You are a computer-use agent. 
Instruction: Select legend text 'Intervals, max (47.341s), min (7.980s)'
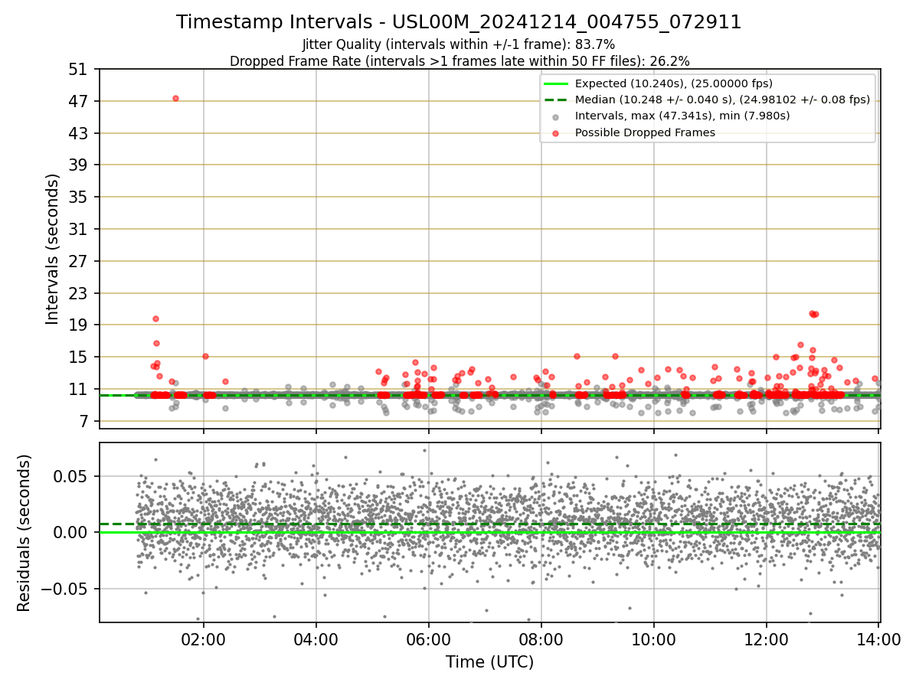(x=682, y=116)
